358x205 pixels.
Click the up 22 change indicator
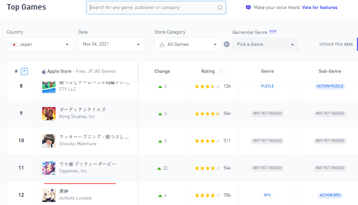(162, 168)
